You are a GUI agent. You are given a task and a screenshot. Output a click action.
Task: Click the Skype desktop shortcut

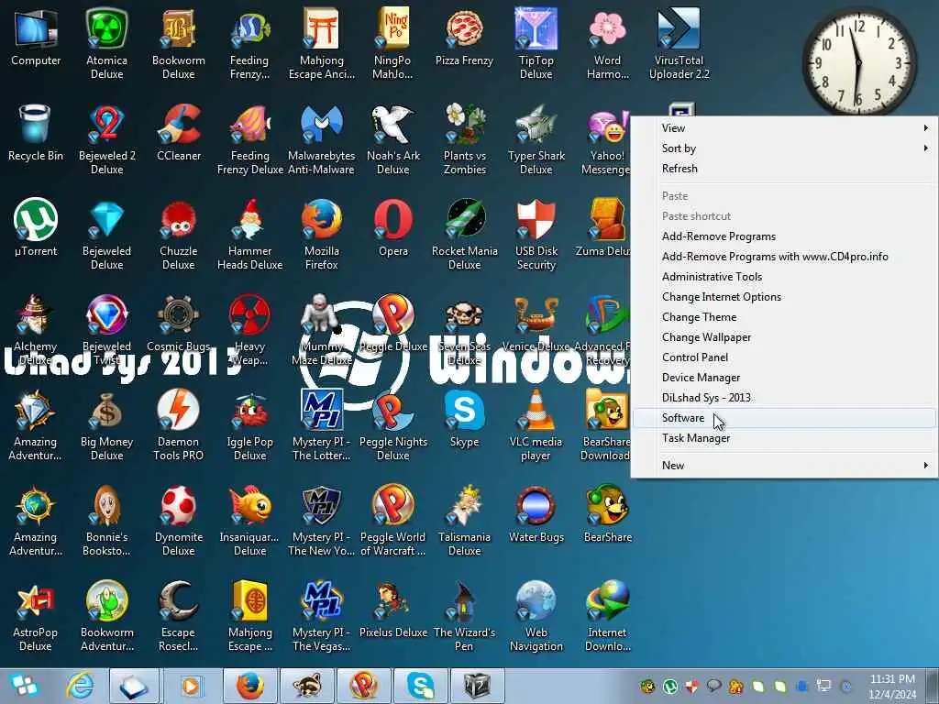pos(465,418)
